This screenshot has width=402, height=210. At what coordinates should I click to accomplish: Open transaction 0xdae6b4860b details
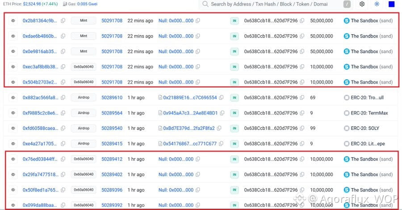click(40, 36)
